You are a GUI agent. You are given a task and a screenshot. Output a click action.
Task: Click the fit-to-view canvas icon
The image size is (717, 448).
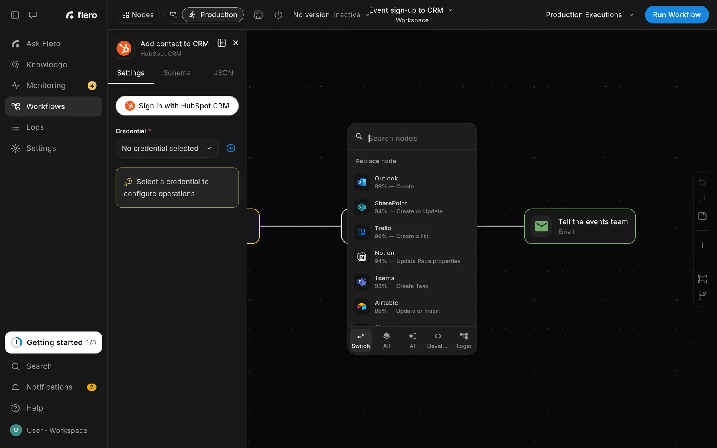click(702, 279)
